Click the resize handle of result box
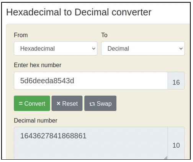The image size is (193, 162). click(165, 158)
